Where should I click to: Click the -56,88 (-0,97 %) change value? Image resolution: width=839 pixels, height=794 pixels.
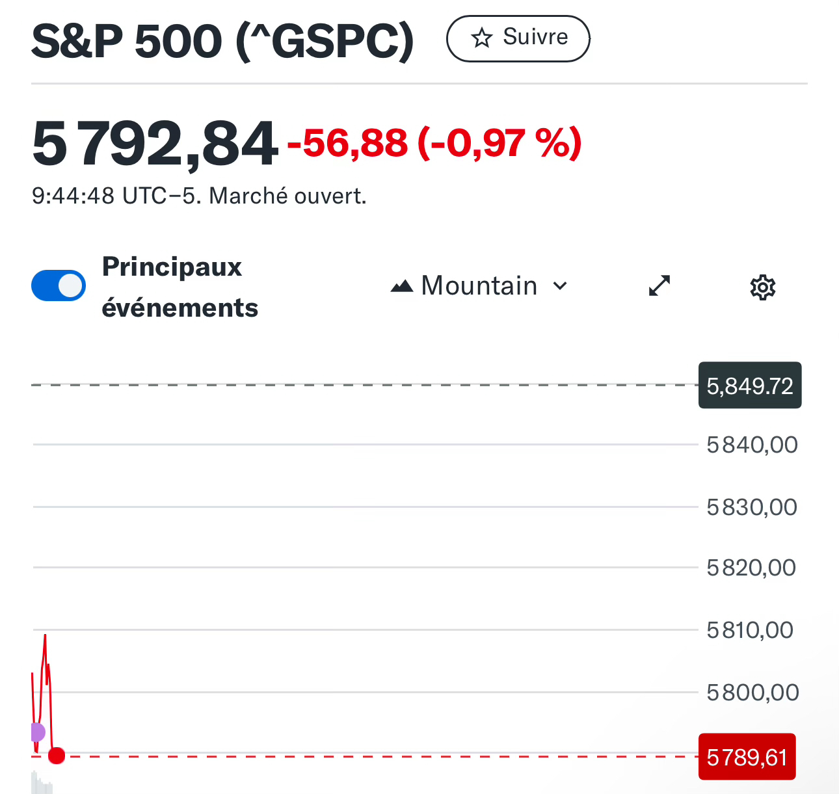point(434,144)
